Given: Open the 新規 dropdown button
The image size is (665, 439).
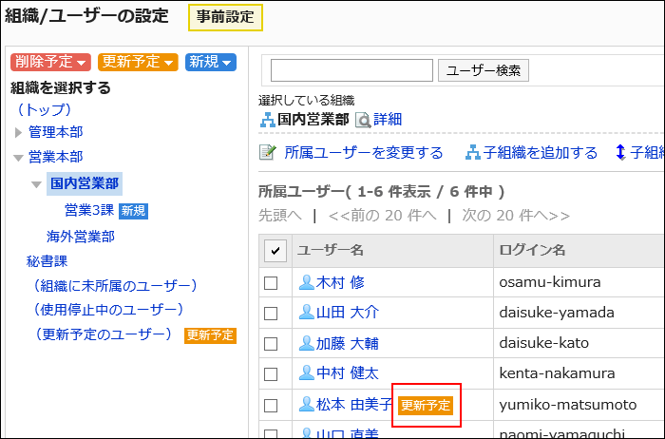Looking at the screenshot, I should (210, 62).
